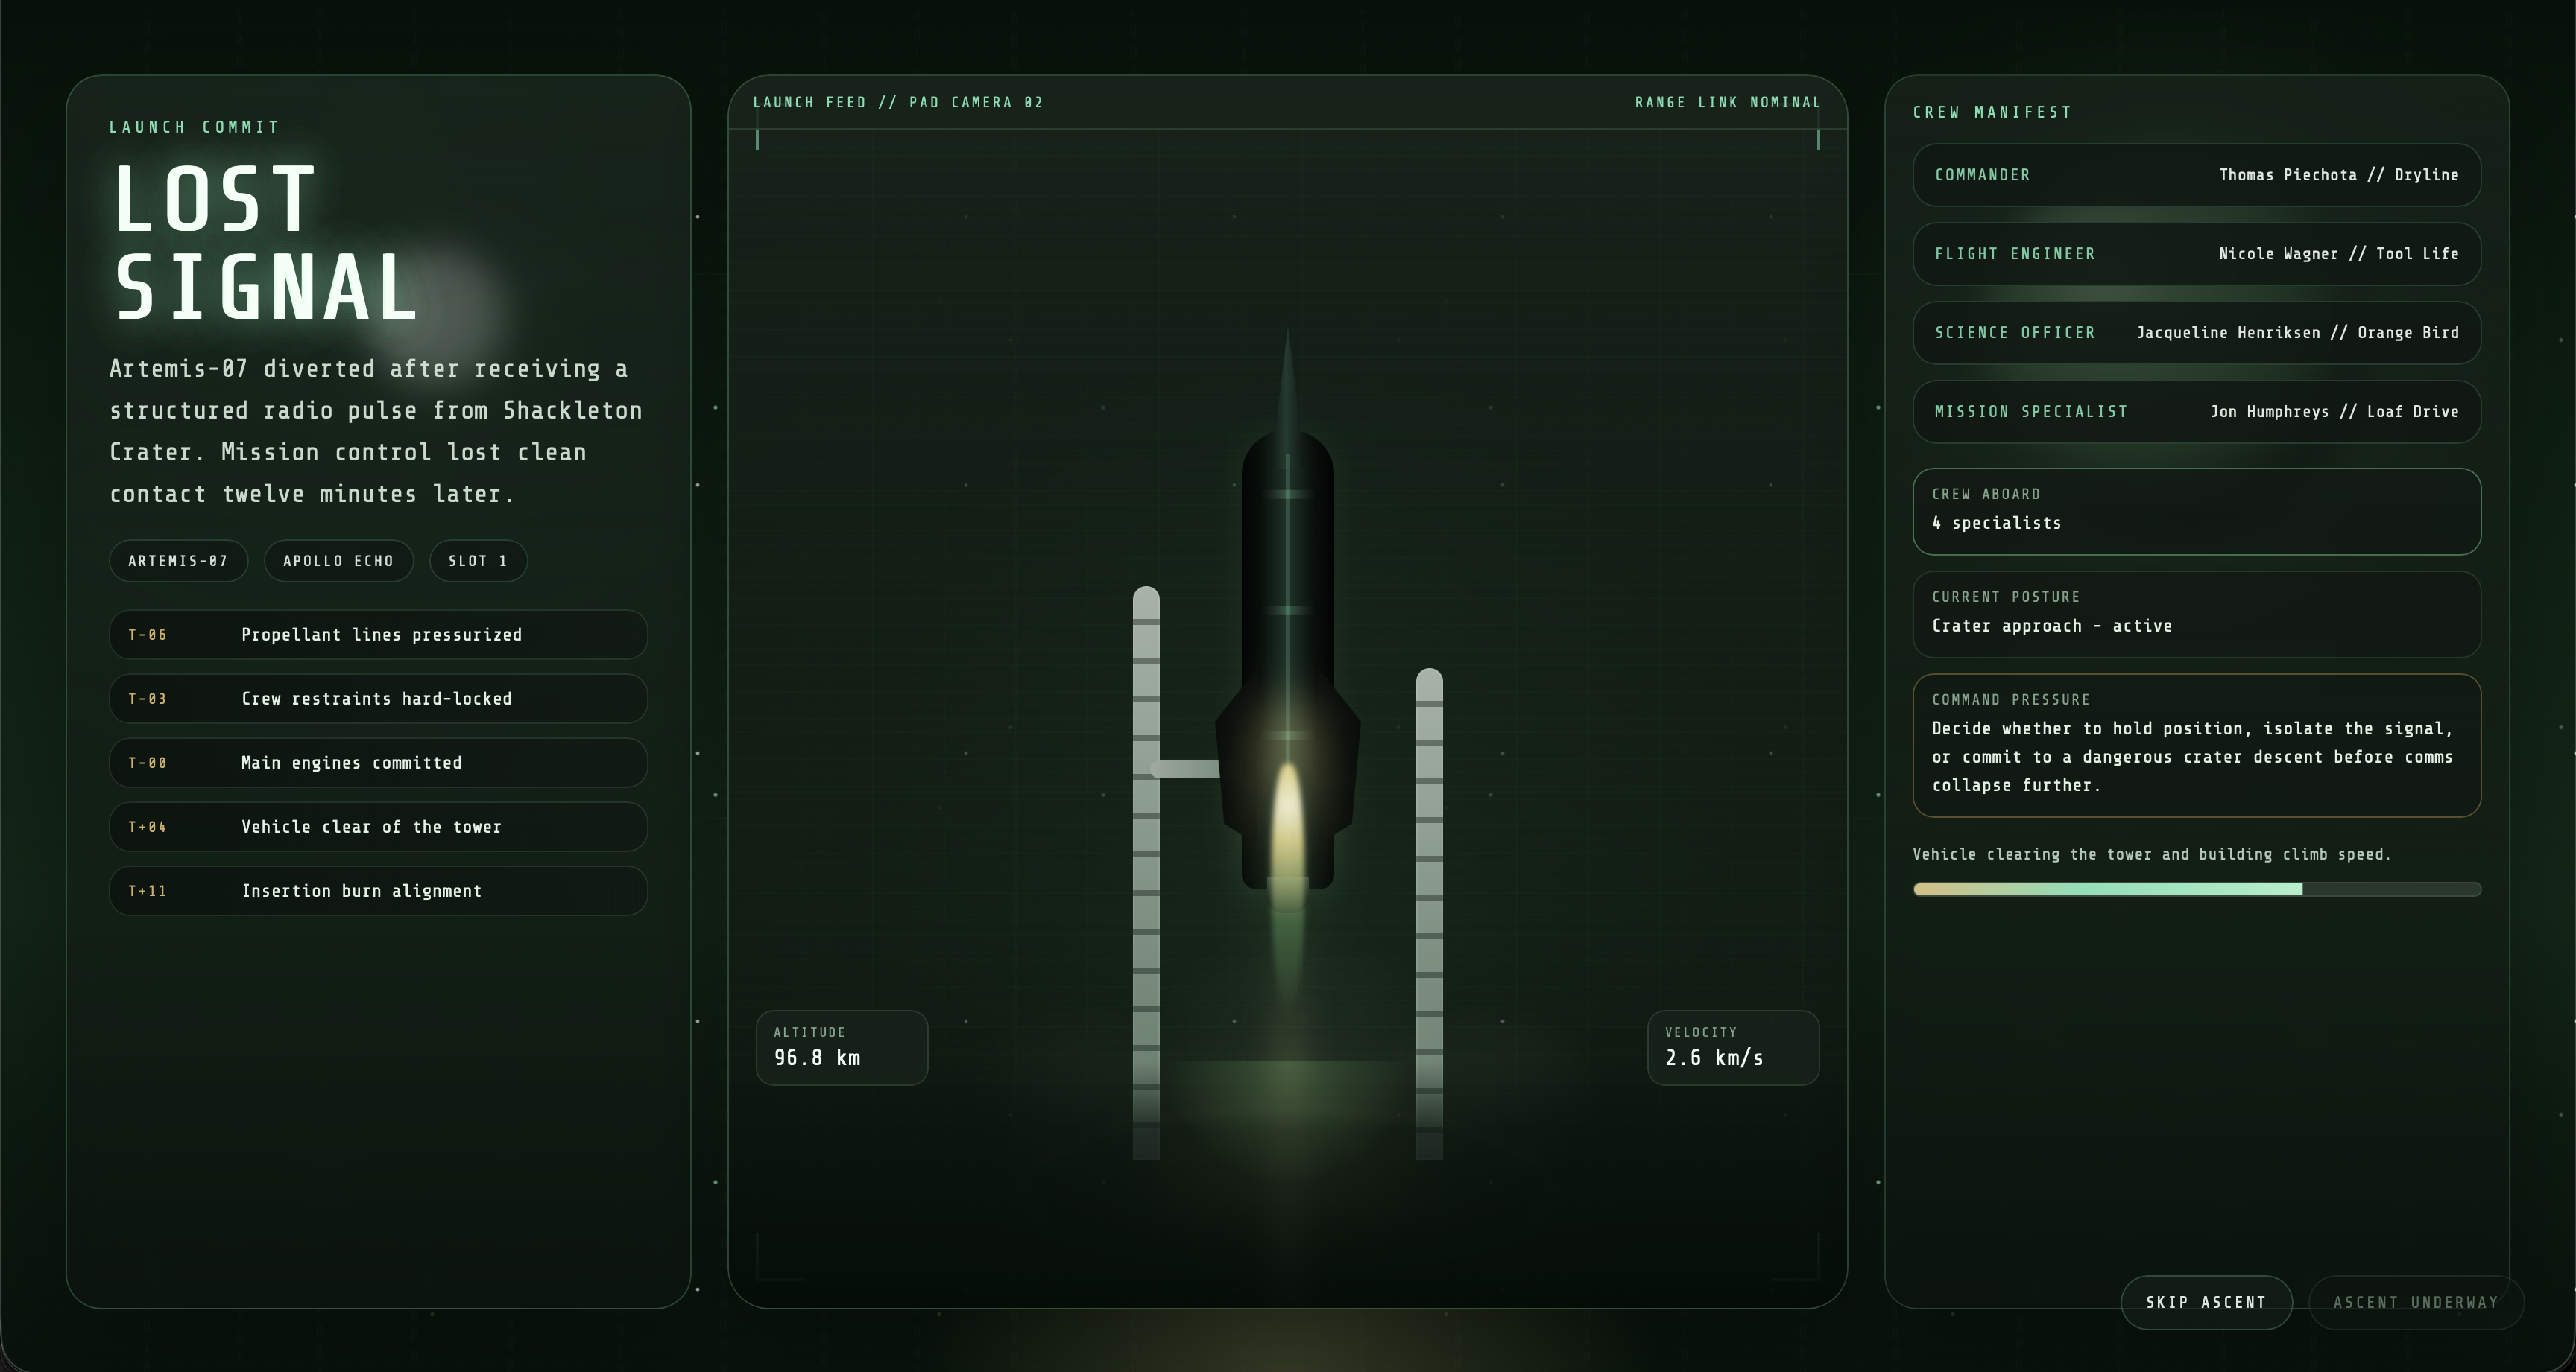Select Mission Specialist Jon Humphreys entry

coord(2196,412)
